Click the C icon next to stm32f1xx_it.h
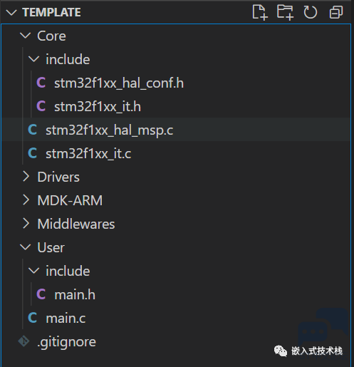This screenshot has width=354, height=367. (x=41, y=106)
